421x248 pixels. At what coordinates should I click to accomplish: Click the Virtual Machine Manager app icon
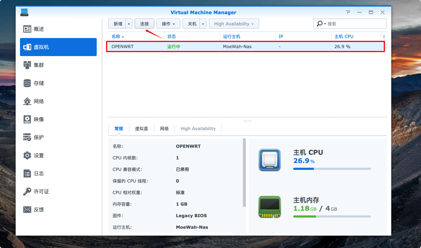pyautogui.click(x=24, y=12)
